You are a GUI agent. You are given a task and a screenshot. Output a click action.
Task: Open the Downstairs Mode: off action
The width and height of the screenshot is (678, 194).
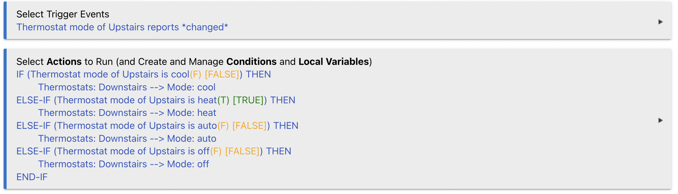[x=123, y=164]
